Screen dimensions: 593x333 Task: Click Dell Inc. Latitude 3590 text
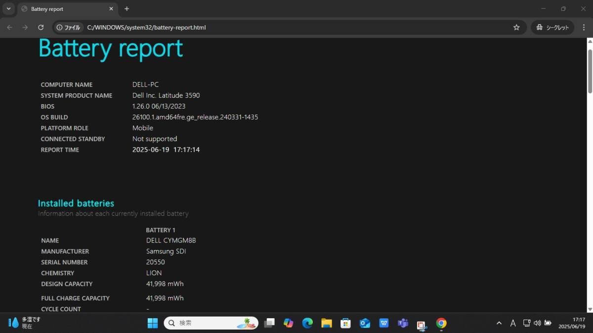coord(166,95)
